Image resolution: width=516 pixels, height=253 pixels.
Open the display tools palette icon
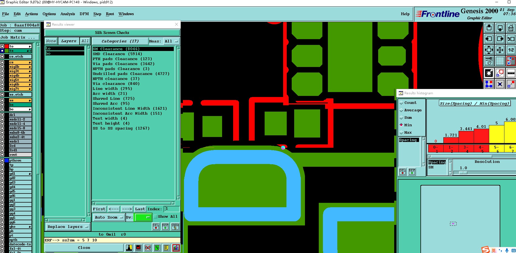[x=489, y=61]
